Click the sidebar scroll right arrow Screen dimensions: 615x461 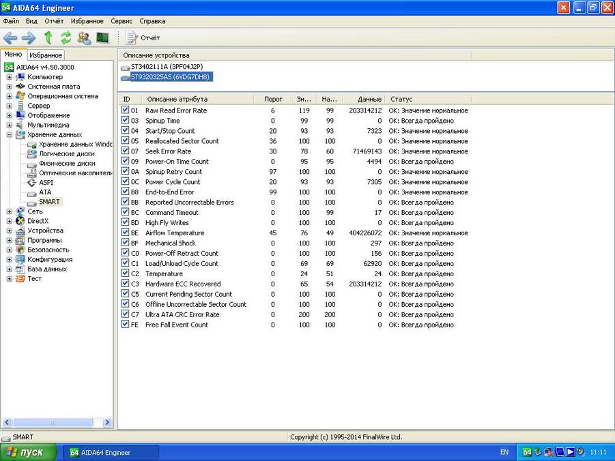pyautogui.click(x=107, y=422)
